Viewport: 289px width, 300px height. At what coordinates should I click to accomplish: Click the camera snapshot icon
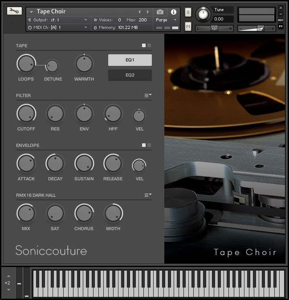pos(160,12)
